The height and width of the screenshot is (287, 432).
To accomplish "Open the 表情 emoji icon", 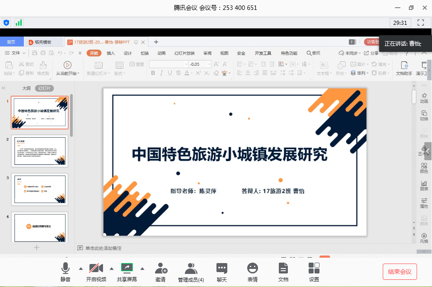I will tap(252, 268).
